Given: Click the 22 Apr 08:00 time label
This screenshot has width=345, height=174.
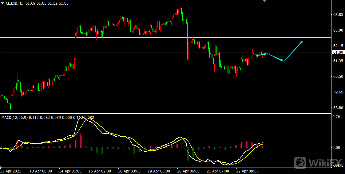Looking at the screenshot, I should coord(247,171).
